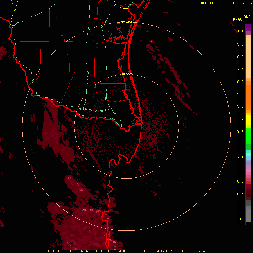253x253 pixels.
Task: Click the yellow segment of the color bar
Action: [x=248, y=120]
